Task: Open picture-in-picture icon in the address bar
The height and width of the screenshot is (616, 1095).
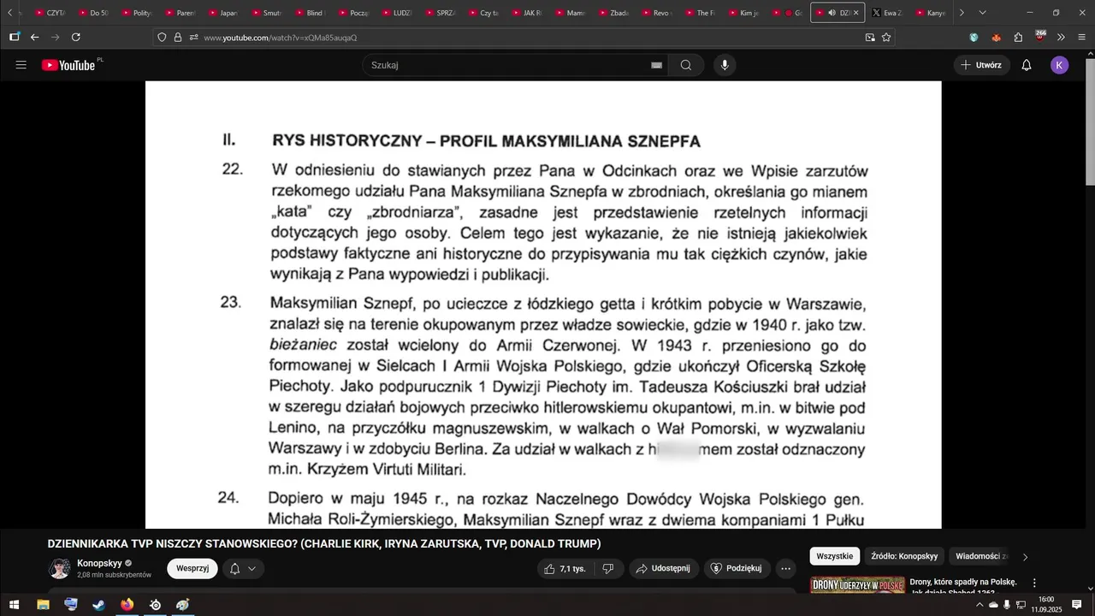Action: pyautogui.click(x=870, y=38)
